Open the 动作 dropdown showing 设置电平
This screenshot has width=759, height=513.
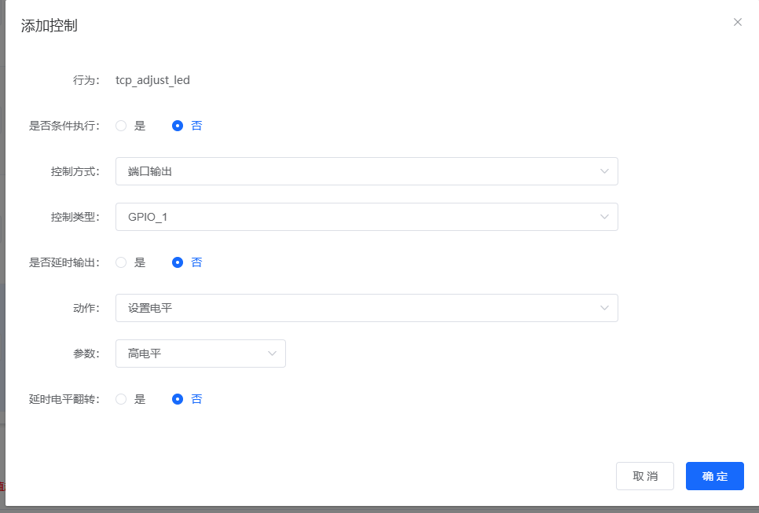(365, 308)
